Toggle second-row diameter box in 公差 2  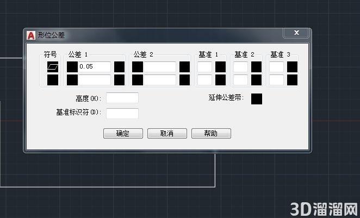click(x=138, y=80)
